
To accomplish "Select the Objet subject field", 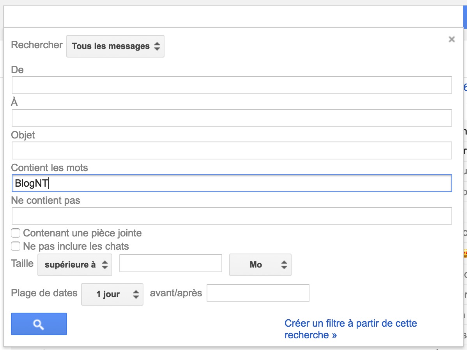I will pyautogui.click(x=232, y=150).
